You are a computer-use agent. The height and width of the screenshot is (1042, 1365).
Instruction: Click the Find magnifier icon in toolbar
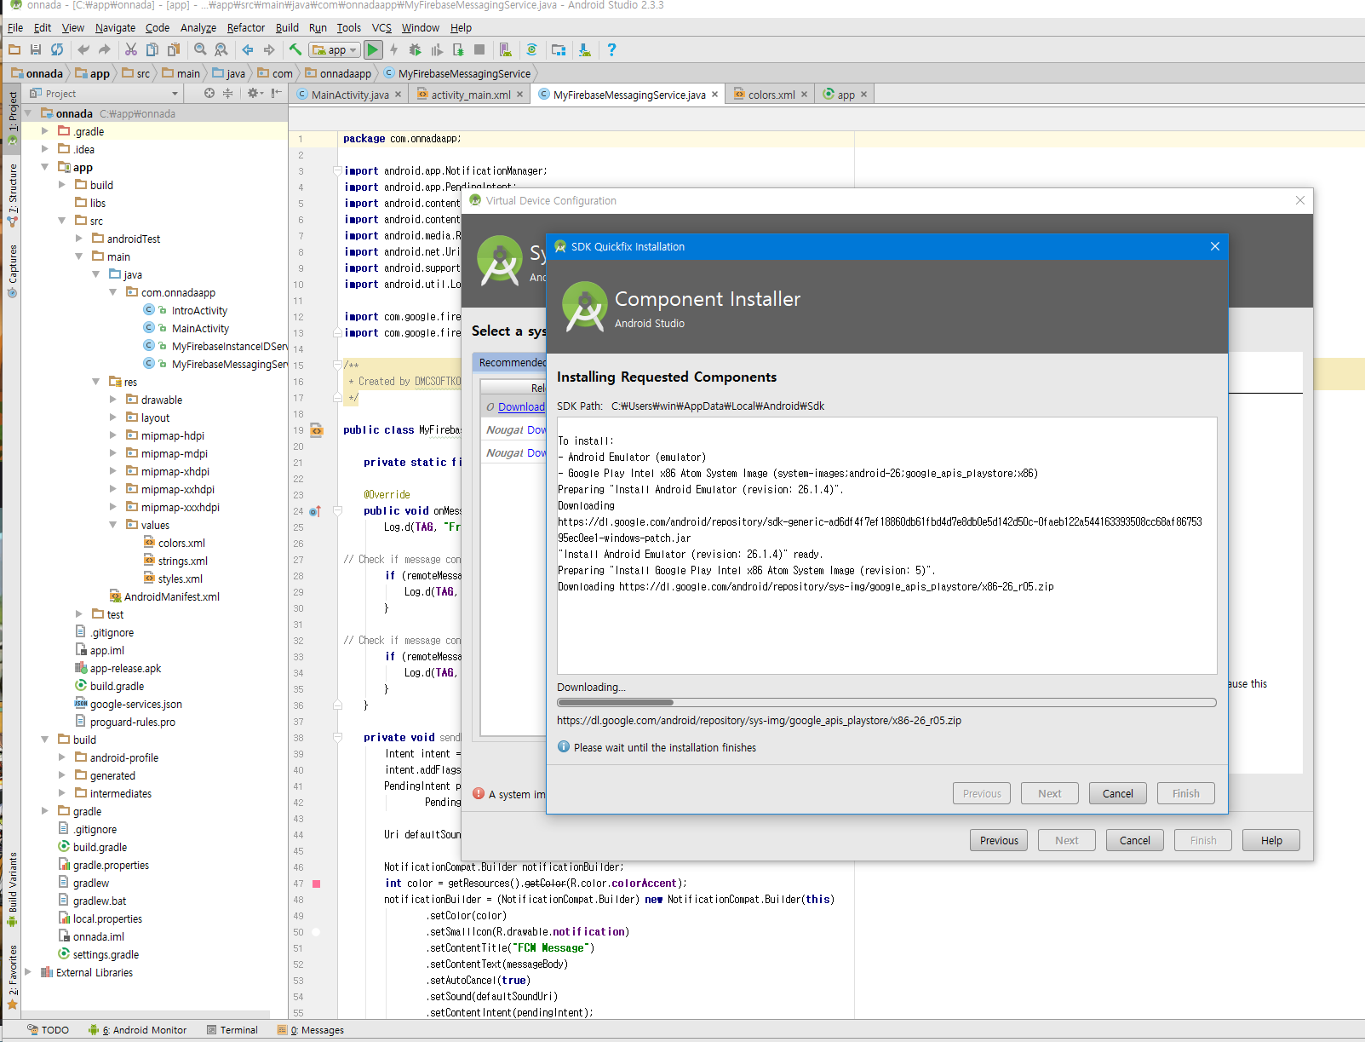(x=200, y=50)
